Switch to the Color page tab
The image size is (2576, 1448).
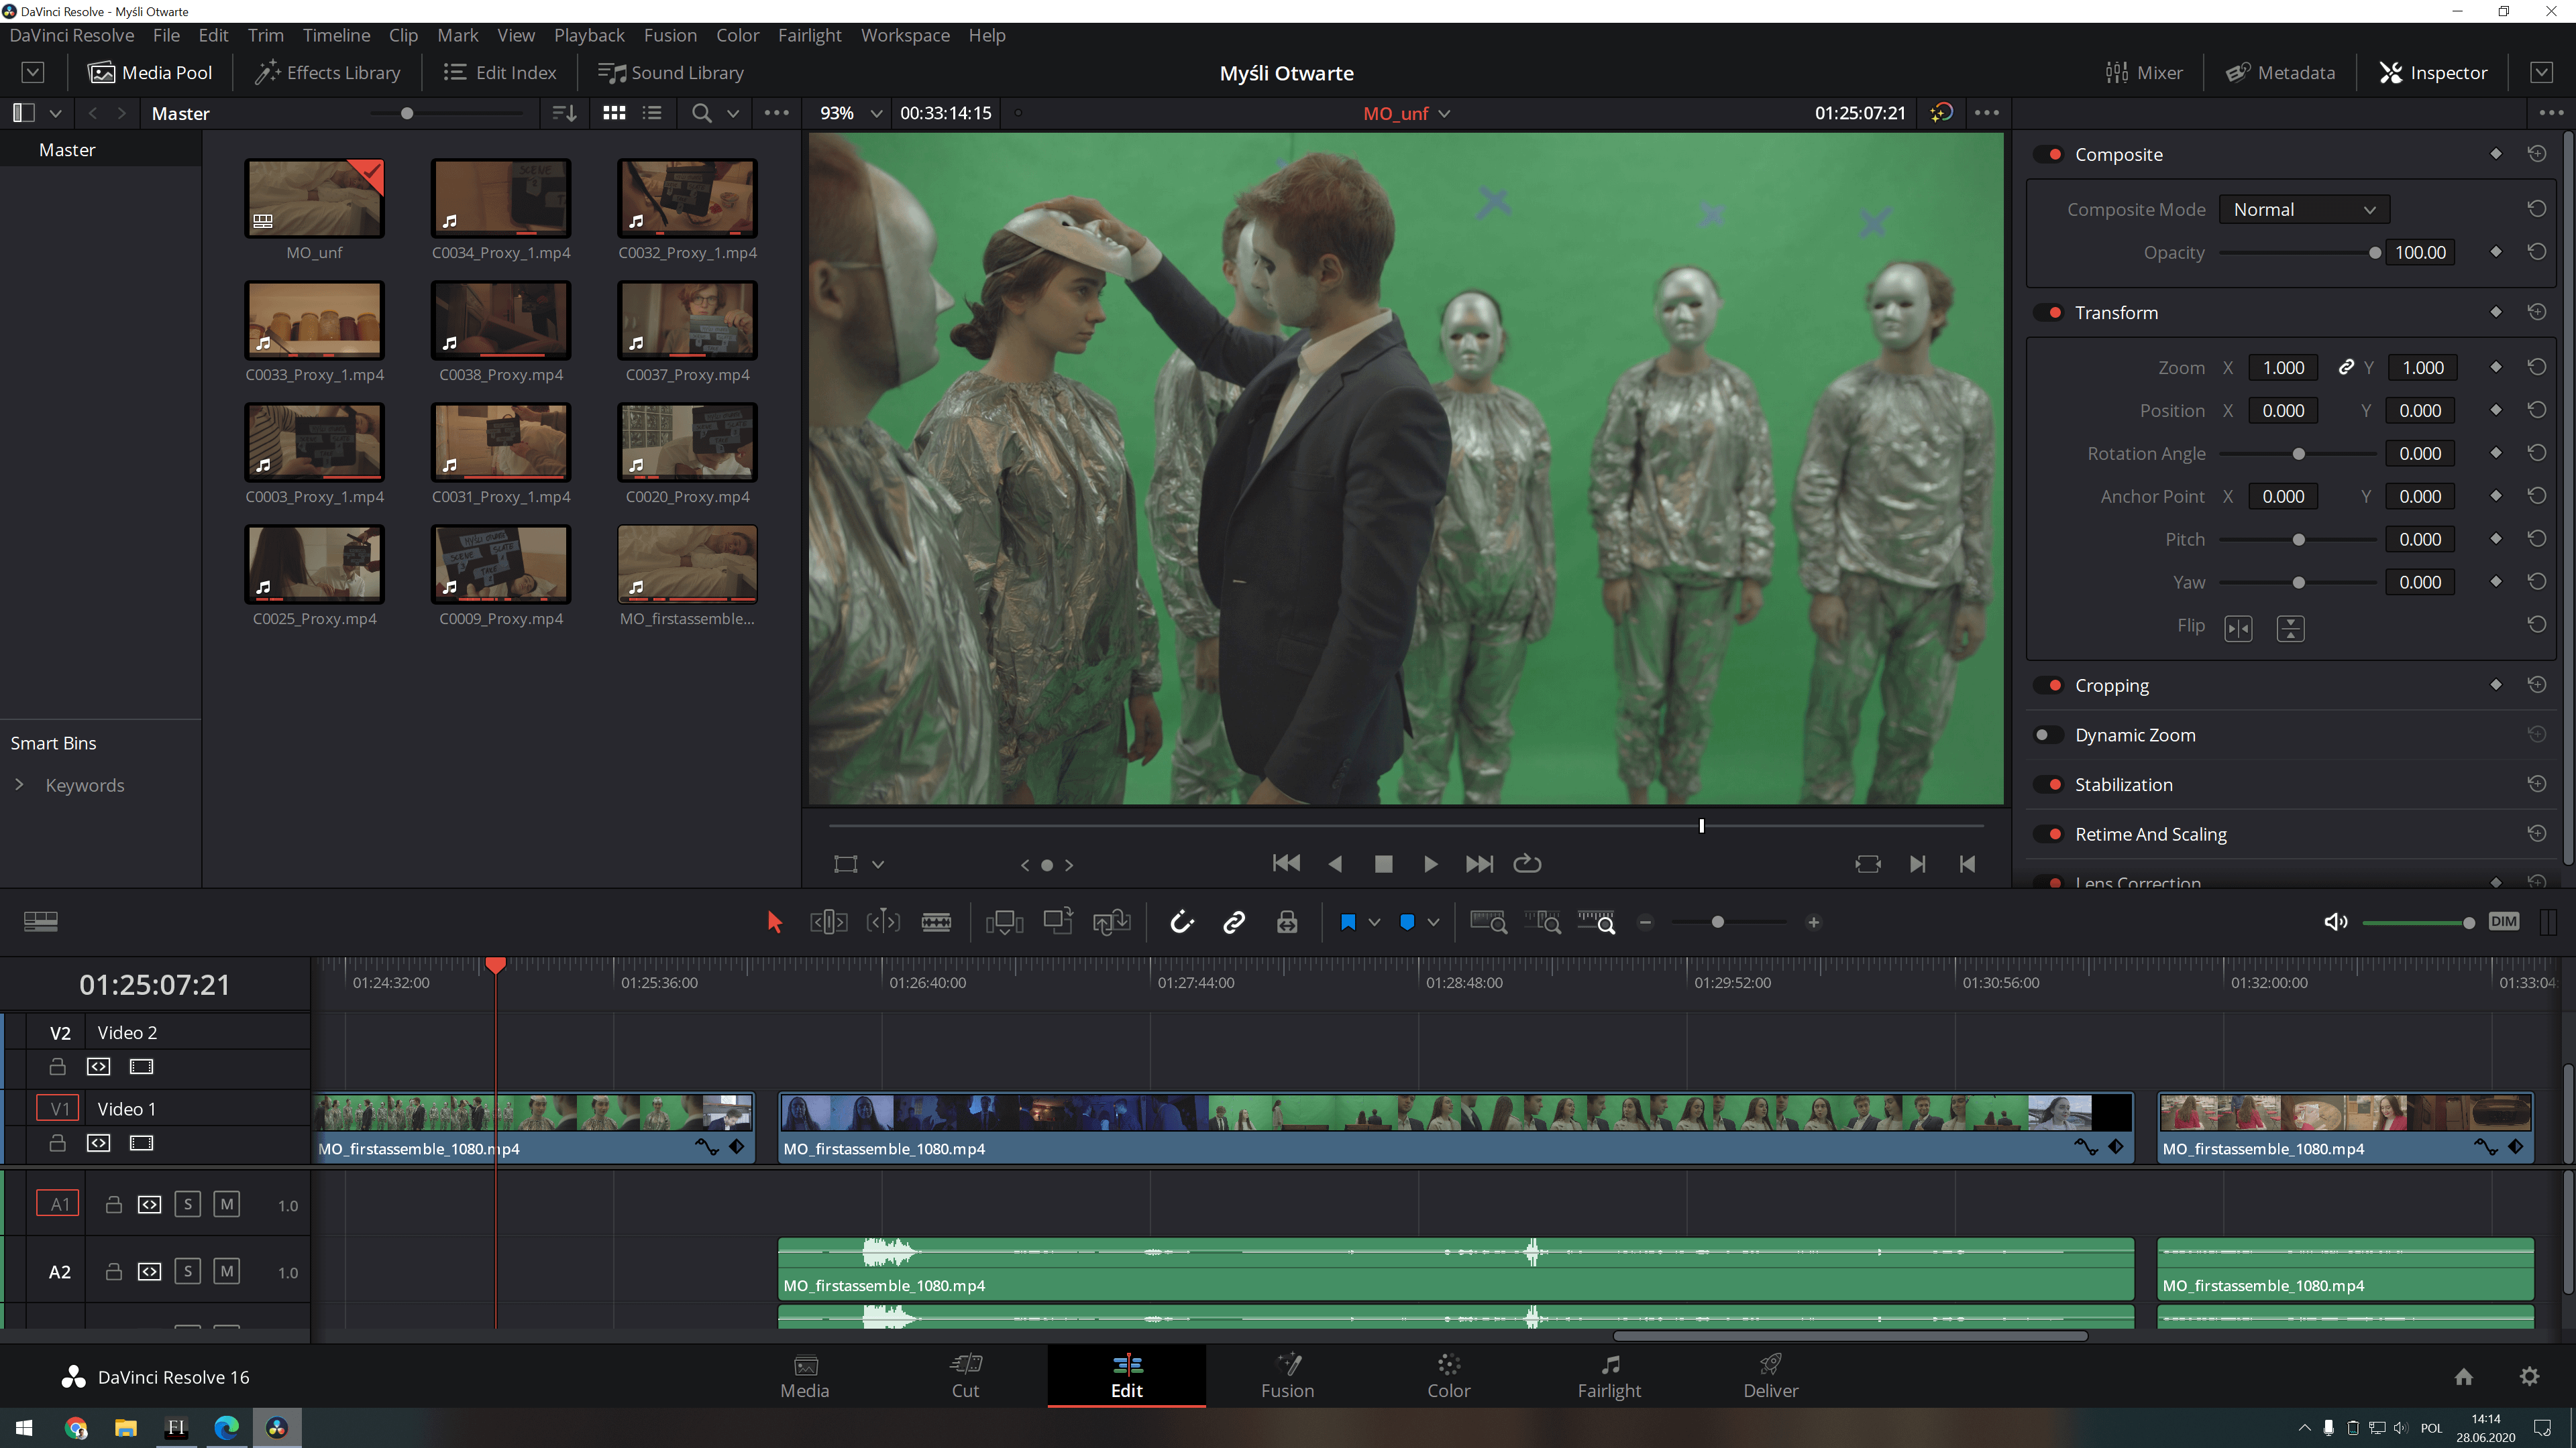click(x=1448, y=1375)
